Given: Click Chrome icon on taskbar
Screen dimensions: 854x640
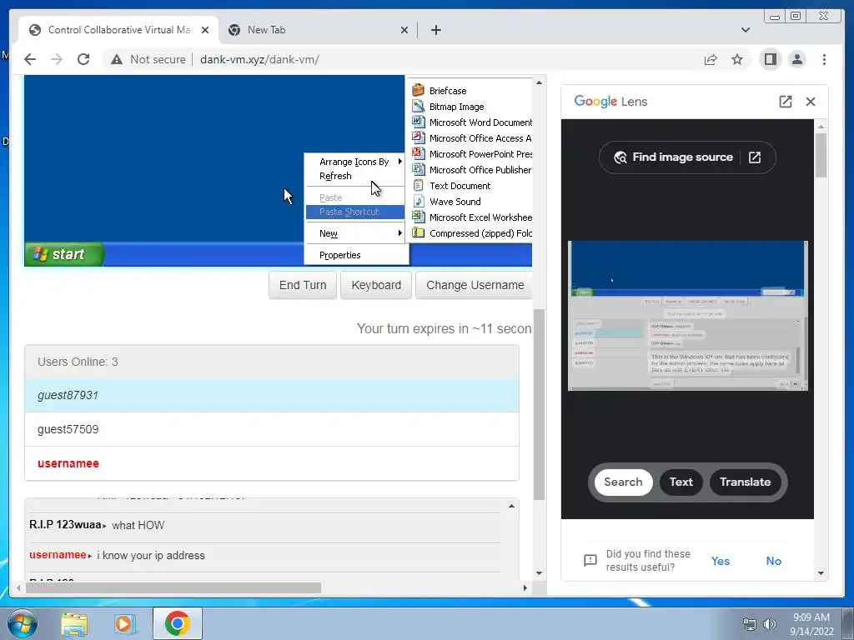Looking at the screenshot, I should (177, 623).
